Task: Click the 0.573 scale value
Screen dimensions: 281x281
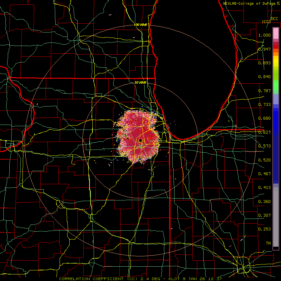Action: [264, 146]
